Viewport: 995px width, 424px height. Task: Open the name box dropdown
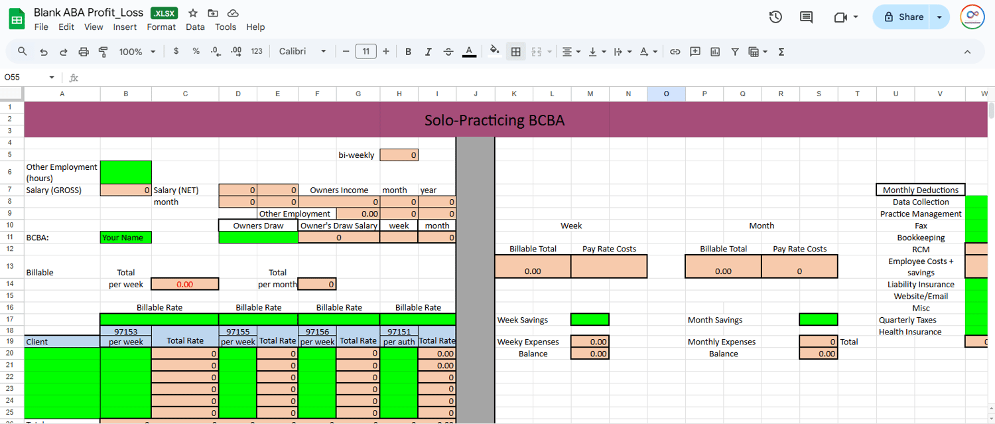(52, 78)
